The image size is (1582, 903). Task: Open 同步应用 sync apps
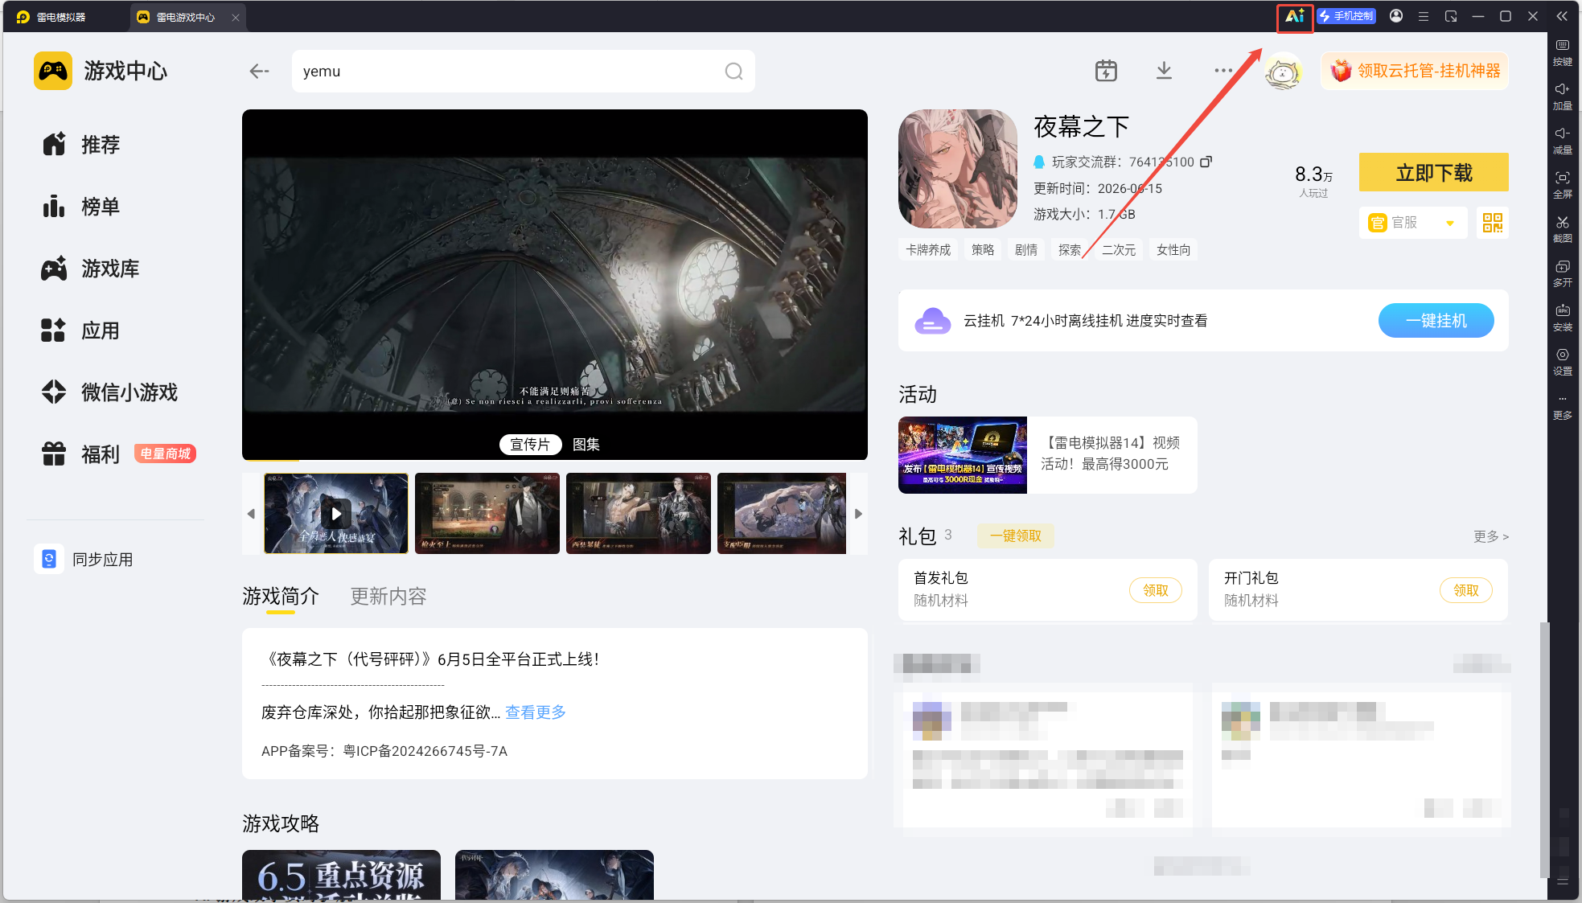click(x=84, y=559)
